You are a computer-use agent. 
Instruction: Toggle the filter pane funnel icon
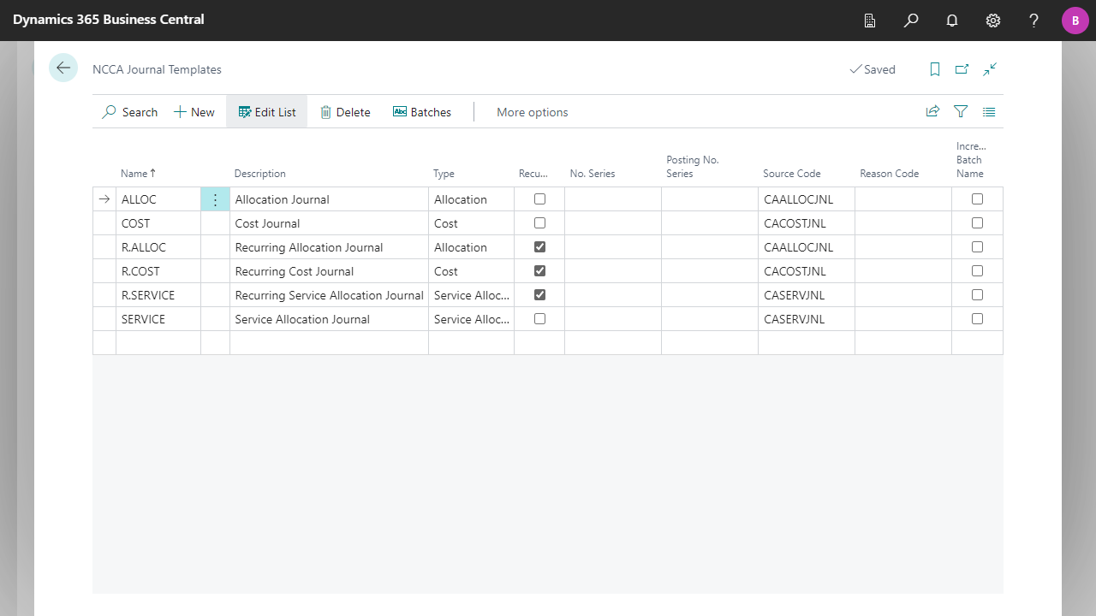coord(961,111)
